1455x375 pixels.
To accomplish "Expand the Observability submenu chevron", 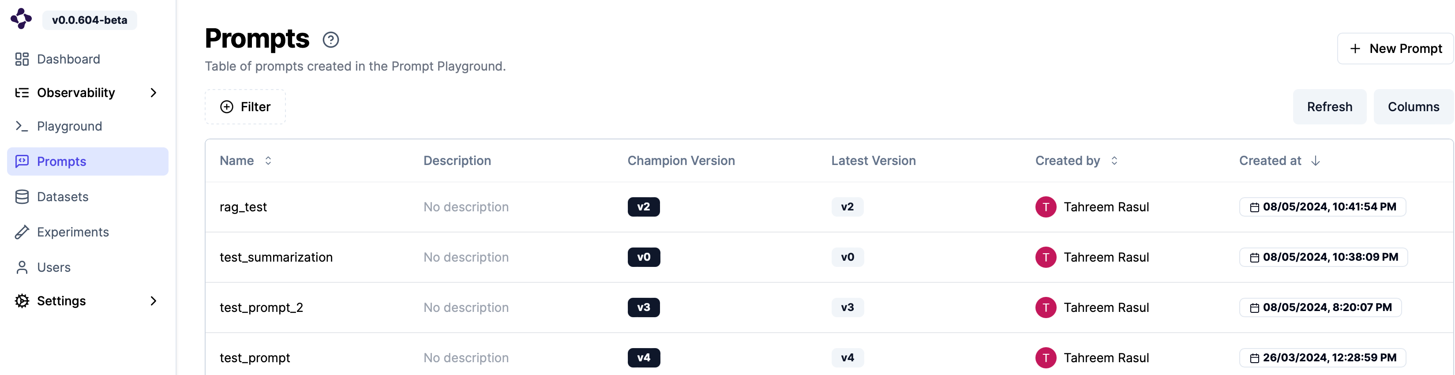I will click(x=153, y=93).
